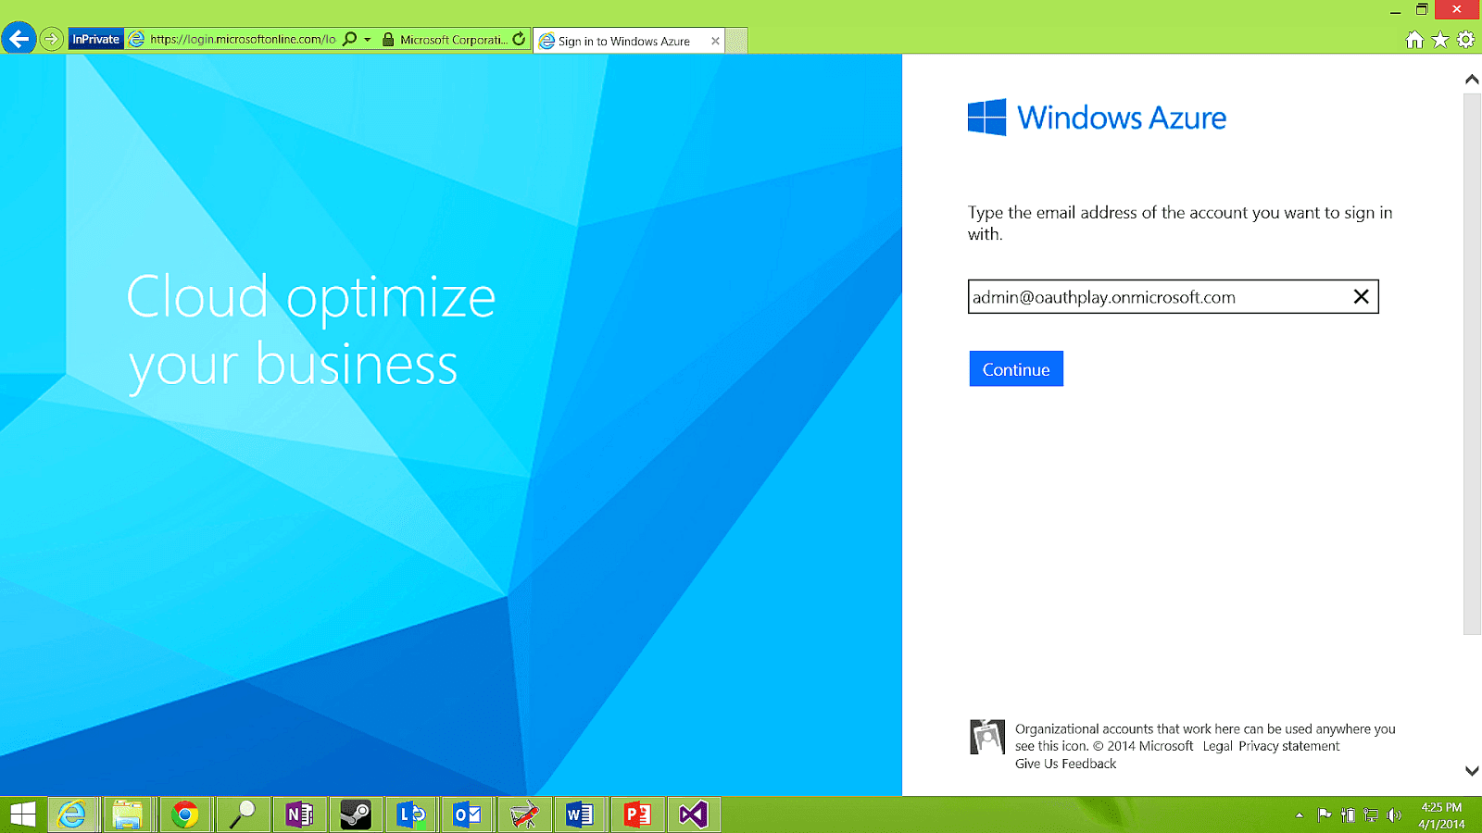
Task: Click the network tray icon
Action: tap(1371, 815)
